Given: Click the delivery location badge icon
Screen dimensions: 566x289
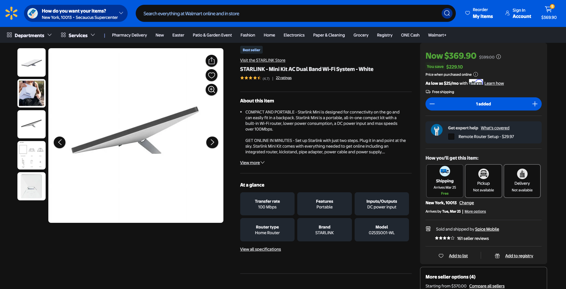Looking at the screenshot, I should (32, 13).
